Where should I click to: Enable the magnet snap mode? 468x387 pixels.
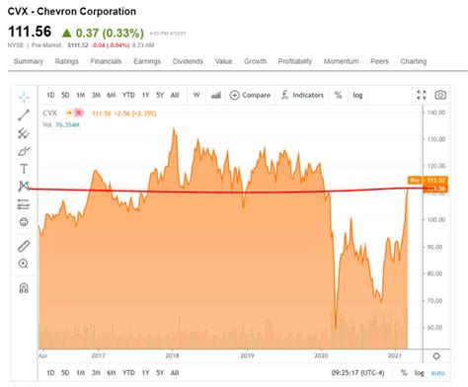(24, 288)
